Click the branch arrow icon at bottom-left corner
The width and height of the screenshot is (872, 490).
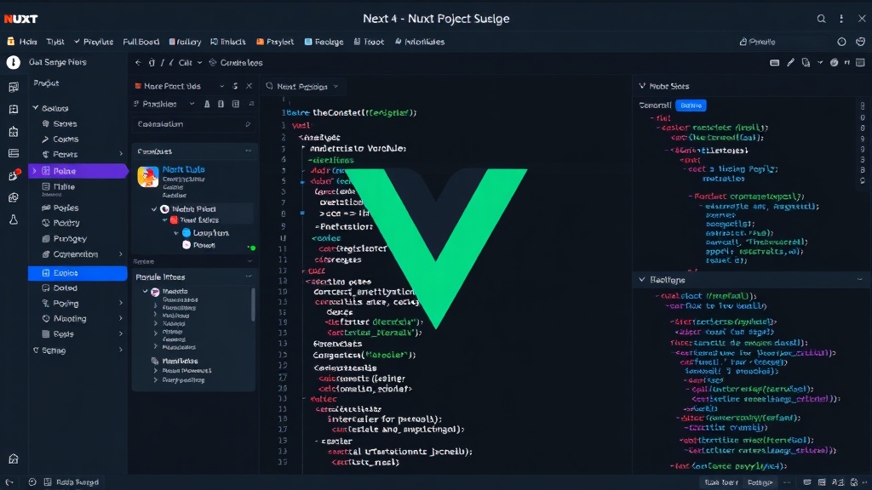coord(9,482)
